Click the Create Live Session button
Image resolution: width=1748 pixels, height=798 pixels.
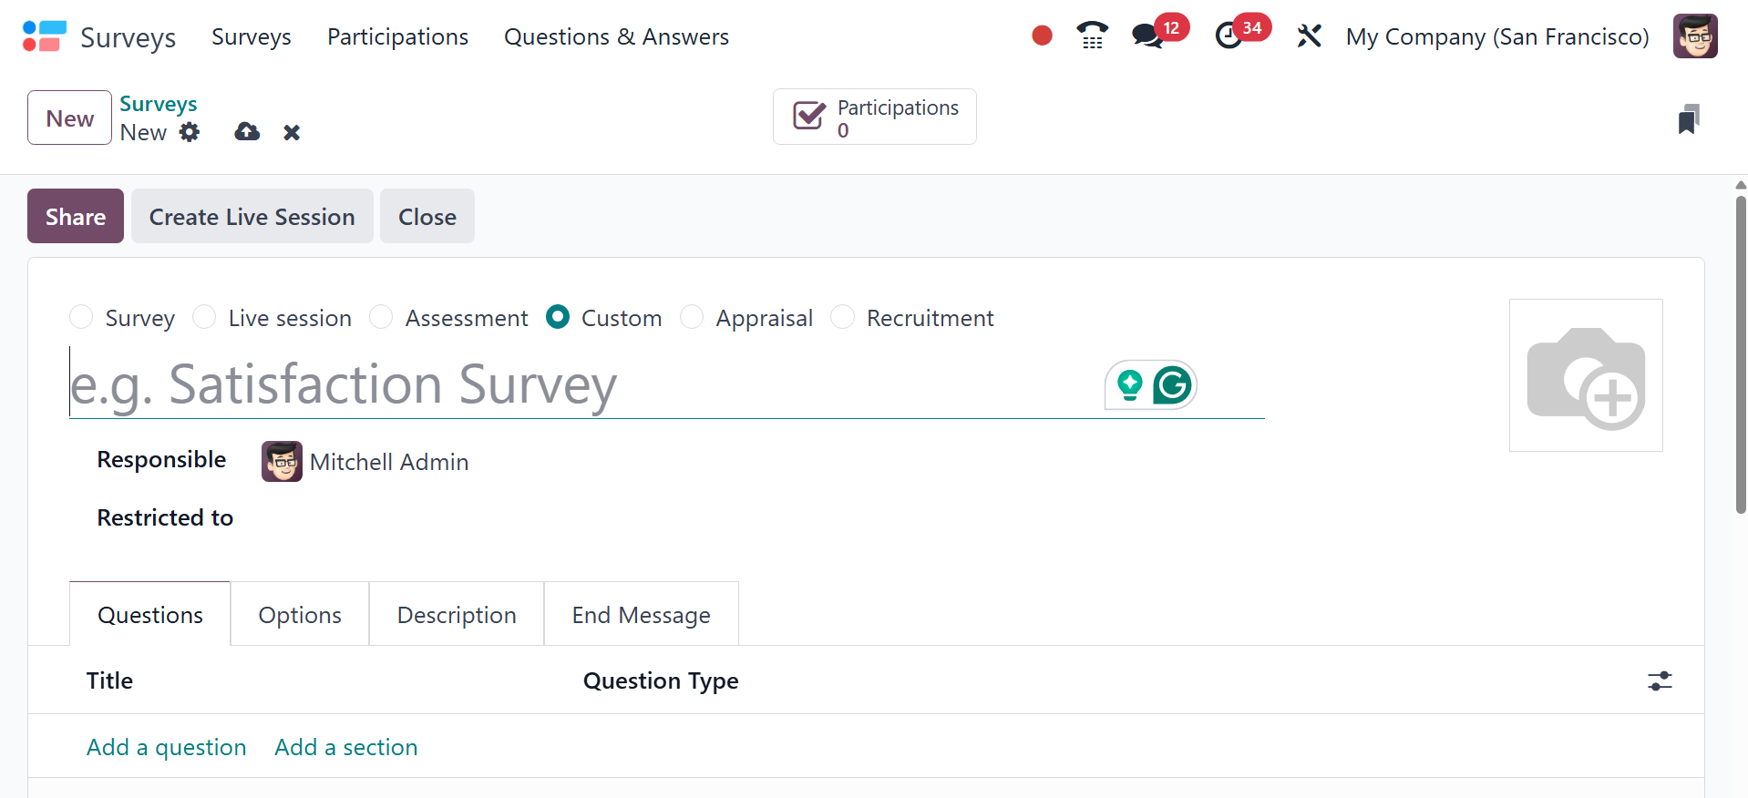point(252,217)
